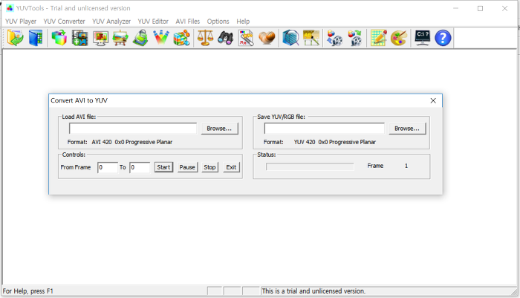520x298 pixels.
Task: Click the document with arrows icon
Action: click(x=246, y=38)
